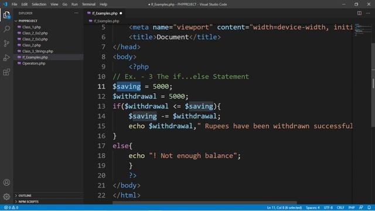
Task: Open editor More Actions ellipsis
Action: point(368,13)
